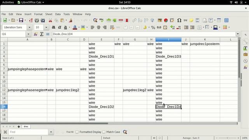
Task: Open highlighting color dropdown arrow
Action: pos(87,27)
